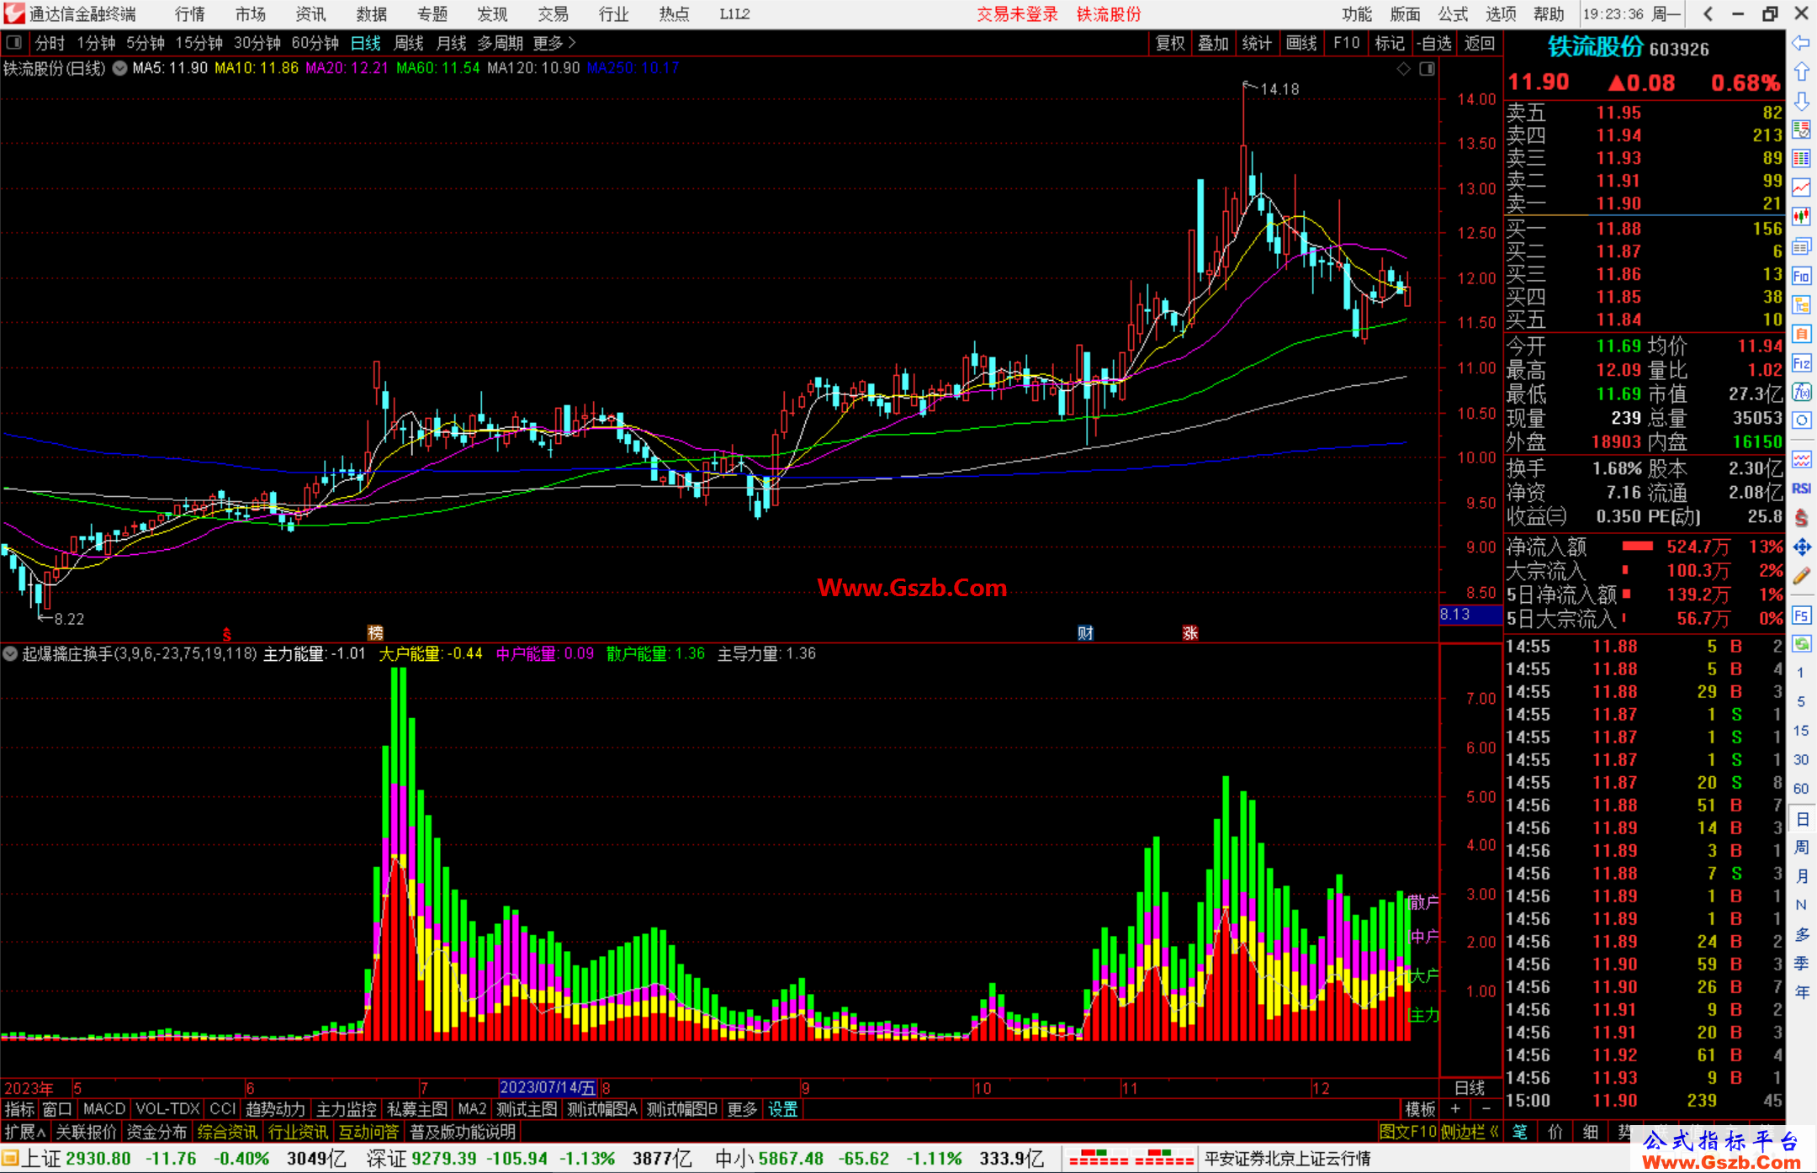Open the candlestick chart icon
The image size is (1817, 1173).
1801,216
